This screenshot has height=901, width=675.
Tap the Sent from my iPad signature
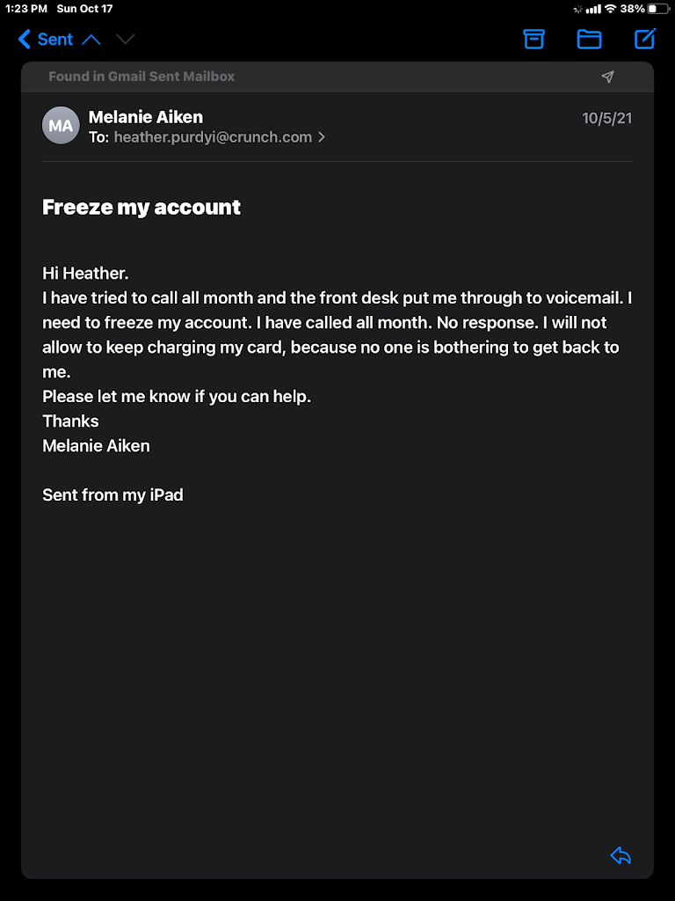[112, 494]
